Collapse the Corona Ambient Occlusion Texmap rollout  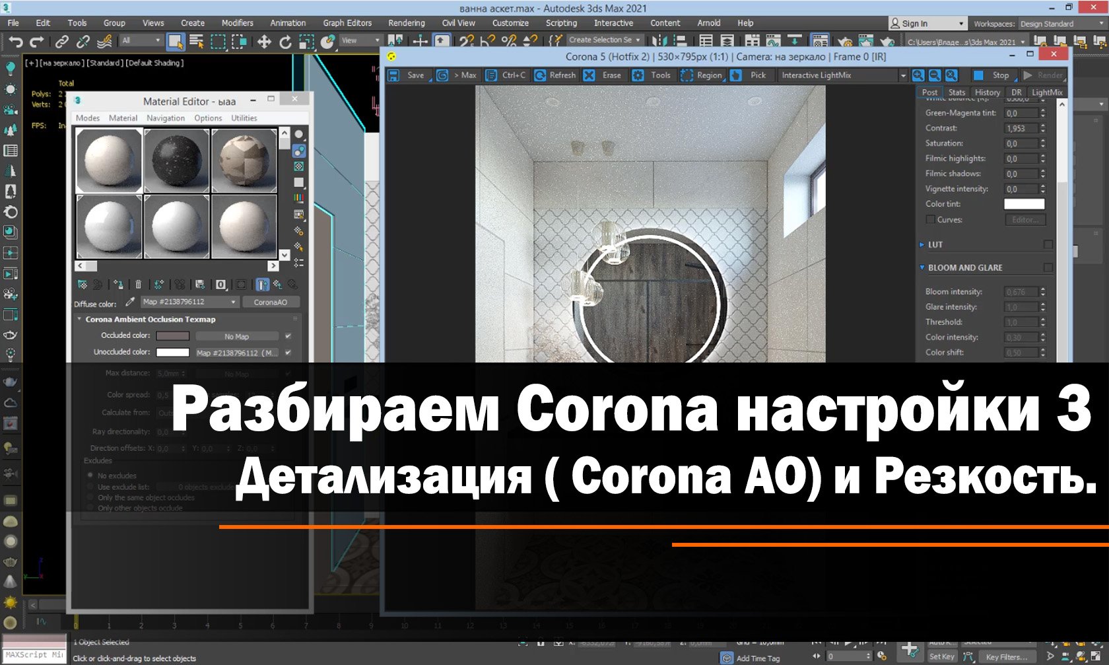[x=79, y=319]
